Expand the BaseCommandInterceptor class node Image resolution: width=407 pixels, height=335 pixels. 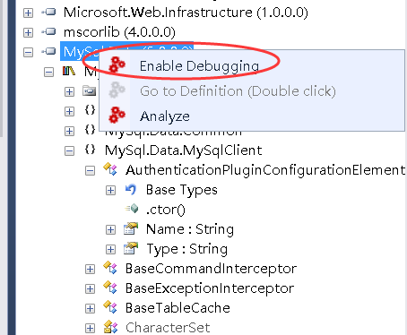[90, 269]
